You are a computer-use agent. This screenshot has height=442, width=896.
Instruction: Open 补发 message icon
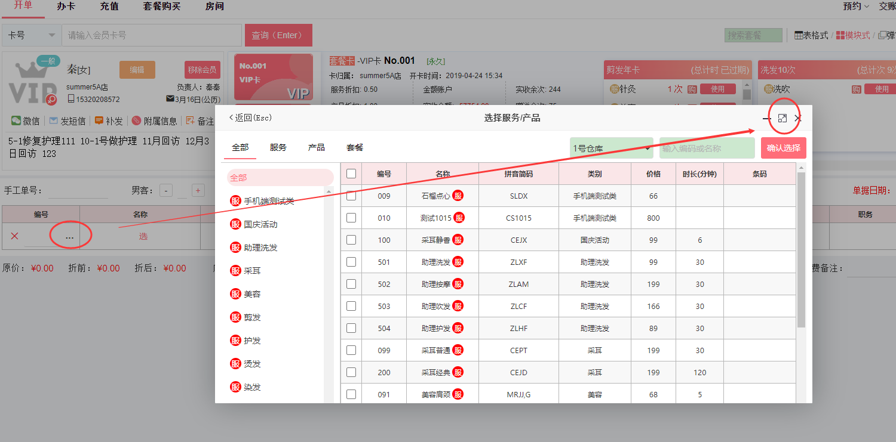click(x=99, y=120)
